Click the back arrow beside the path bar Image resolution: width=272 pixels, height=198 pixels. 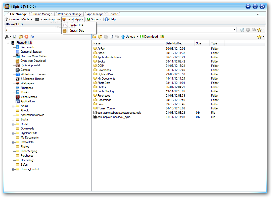coord(248,30)
